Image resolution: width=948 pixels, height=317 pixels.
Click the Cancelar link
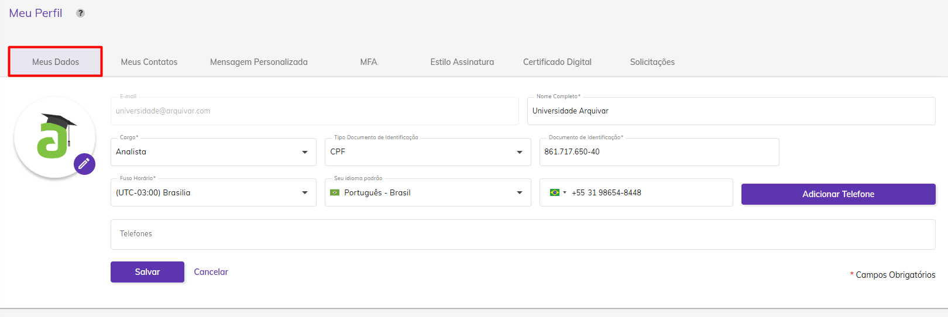(x=211, y=272)
